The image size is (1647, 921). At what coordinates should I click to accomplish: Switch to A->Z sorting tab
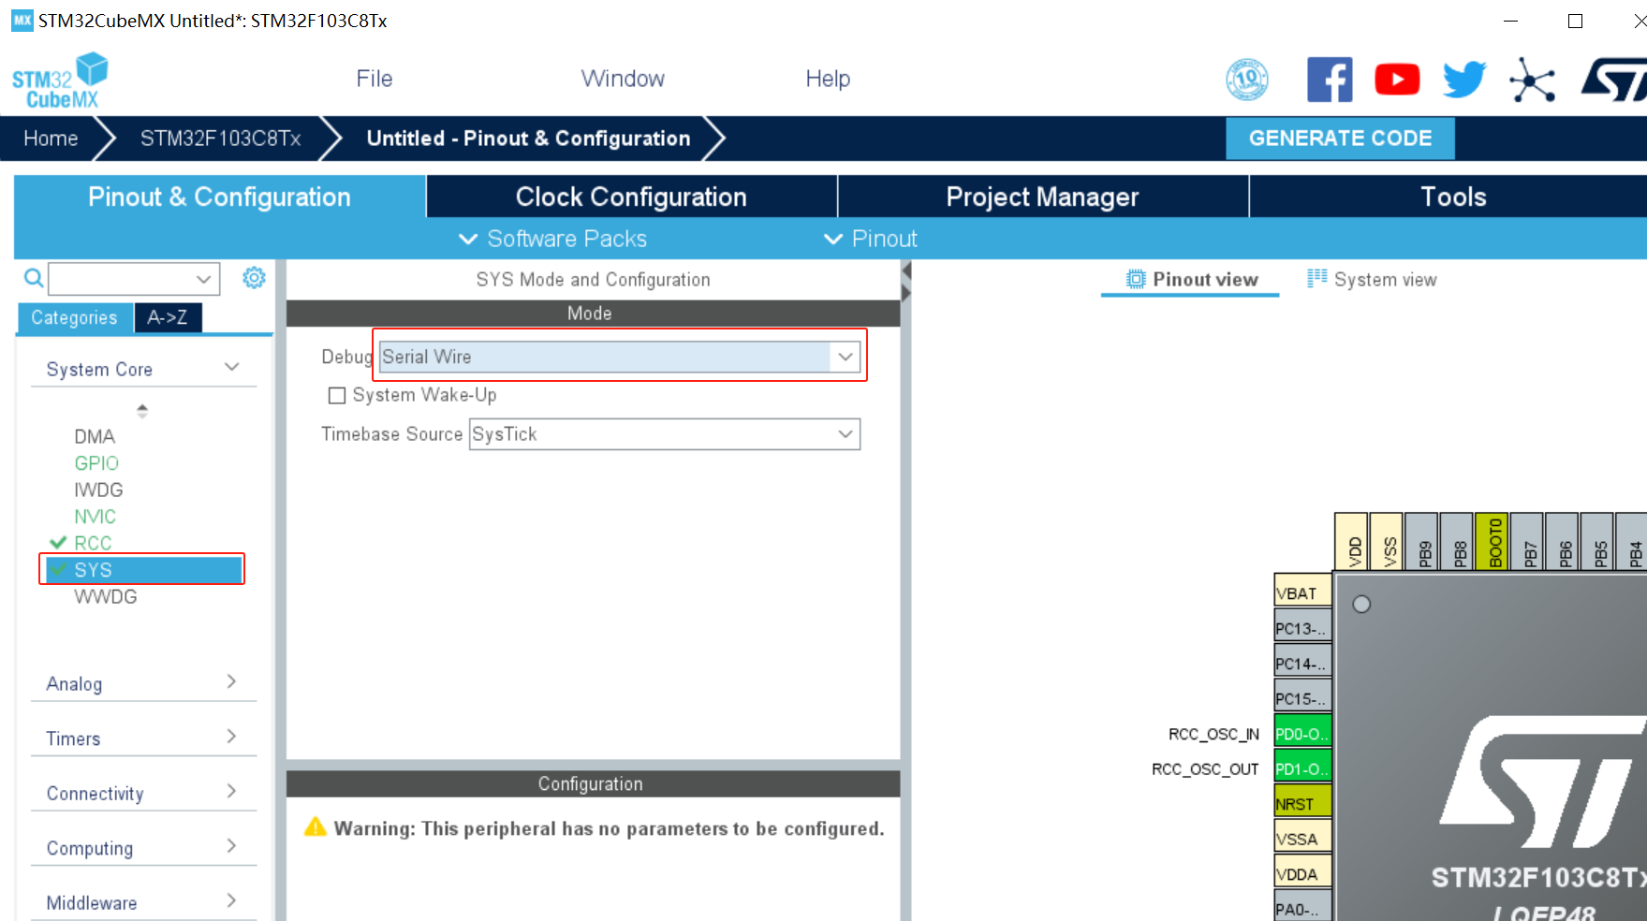[x=168, y=317]
